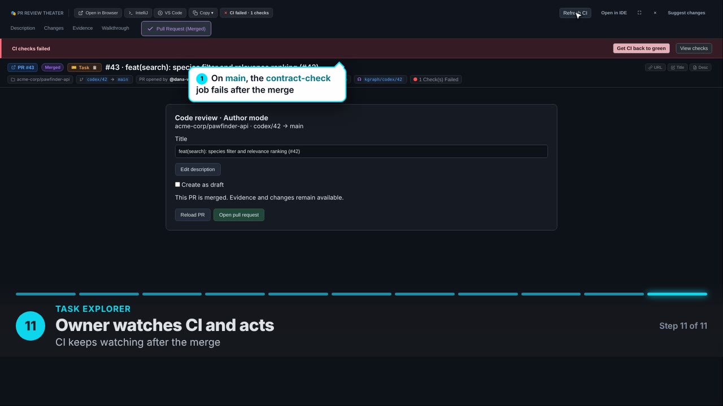Open the CI failed 1 checks status
Image resolution: width=723 pixels, height=406 pixels.
tap(246, 13)
